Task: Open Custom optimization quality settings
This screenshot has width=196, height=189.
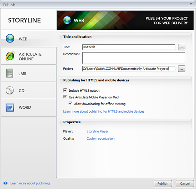Action: point(100,139)
